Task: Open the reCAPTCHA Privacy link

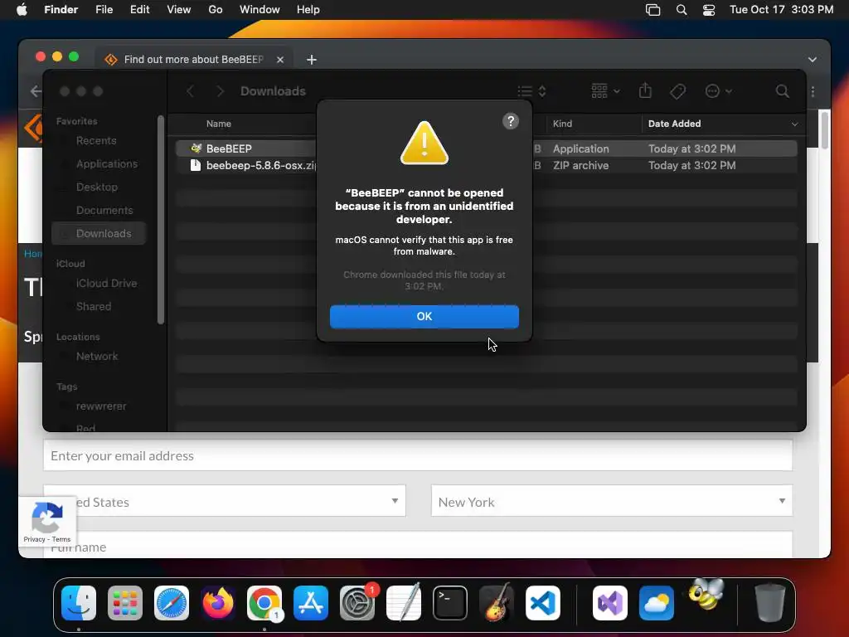Action: (34, 539)
